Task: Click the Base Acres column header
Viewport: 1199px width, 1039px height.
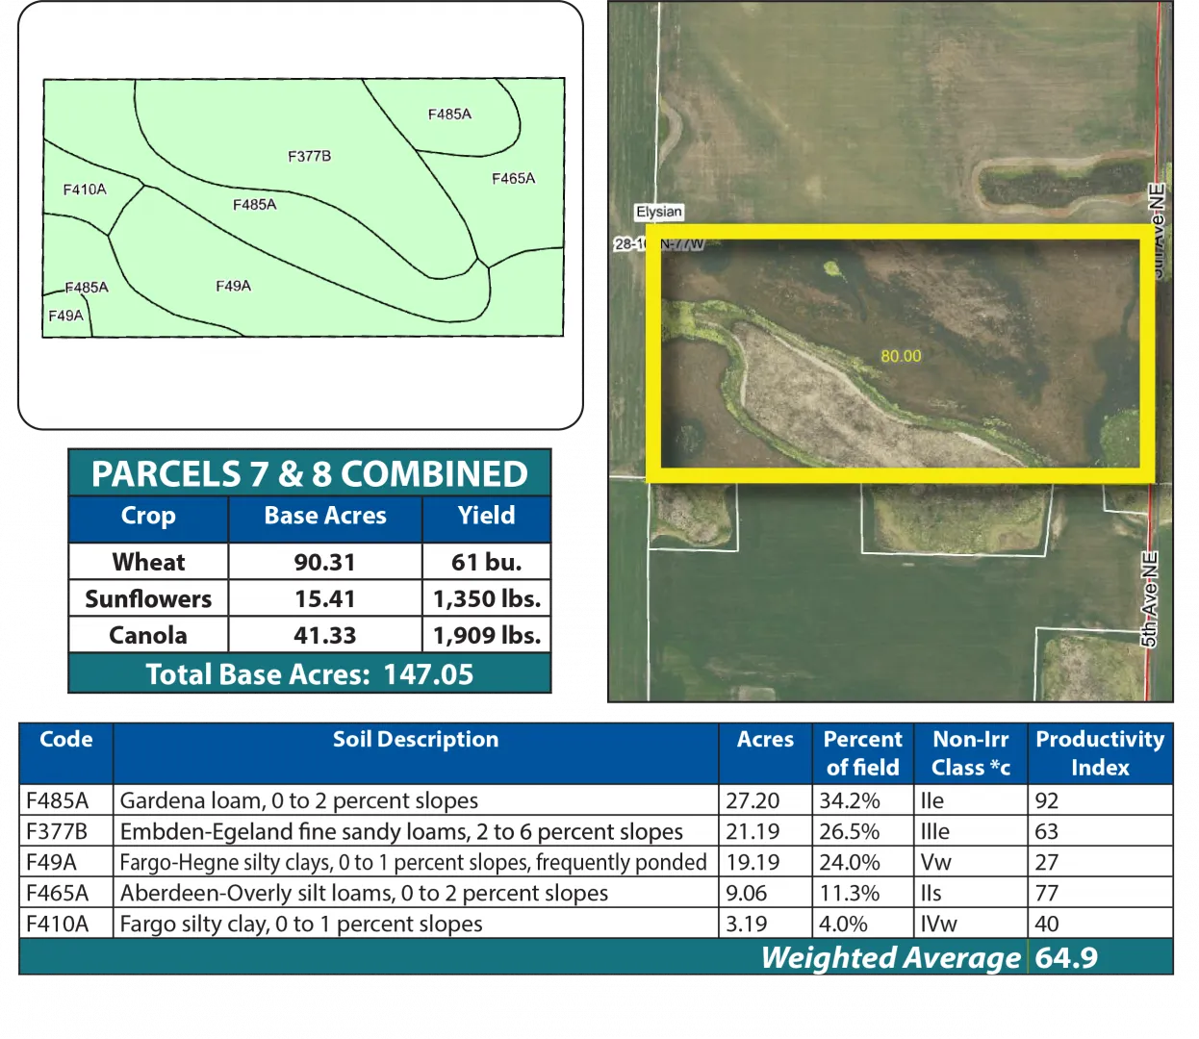Action: [324, 516]
